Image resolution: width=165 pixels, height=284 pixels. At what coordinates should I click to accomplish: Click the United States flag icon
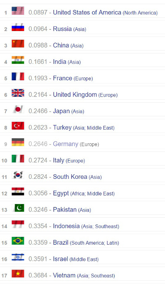click(18, 11)
